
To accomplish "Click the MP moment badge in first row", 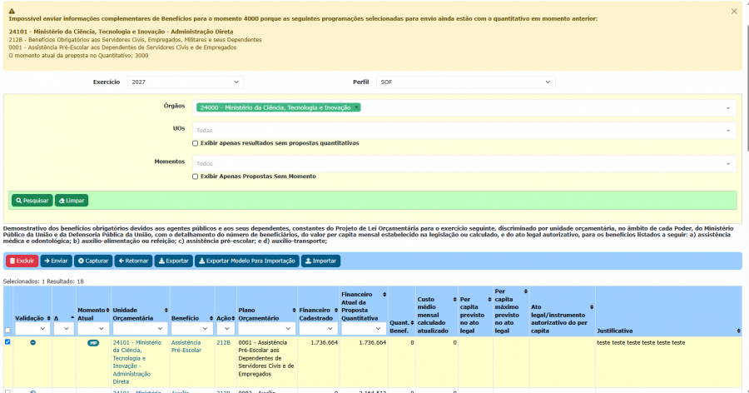I will (x=93, y=343).
